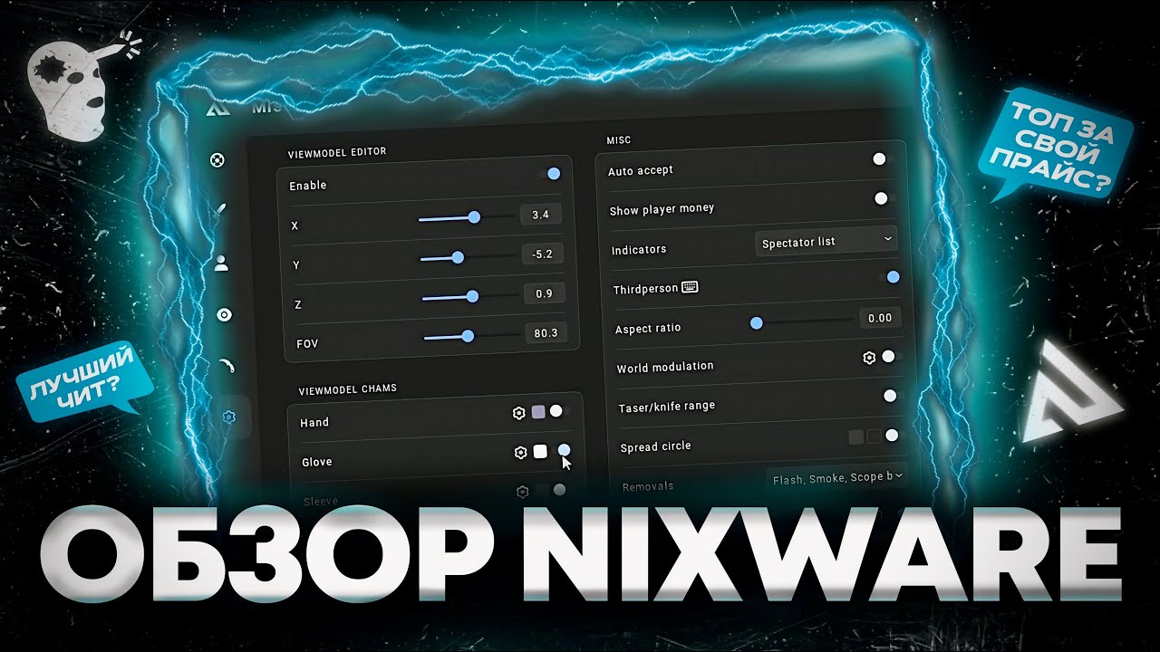This screenshot has width=1160, height=652.
Task: Click the VIEWMODEL EDITOR heading
Action: pos(337,151)
